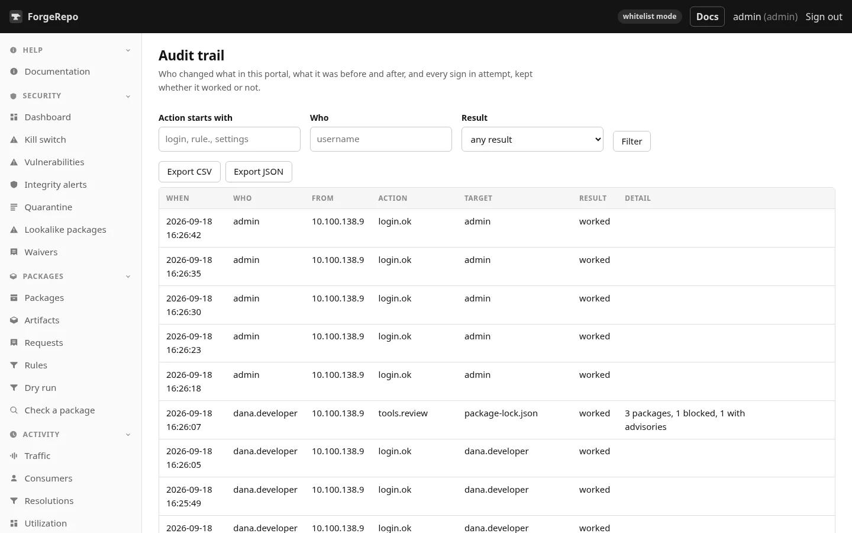Click the Dry run funnel icon
Viewport: 852px width, 533px height.
click(14, 388)
